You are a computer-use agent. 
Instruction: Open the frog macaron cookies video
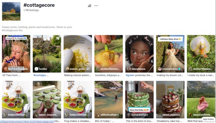point(47,100)
